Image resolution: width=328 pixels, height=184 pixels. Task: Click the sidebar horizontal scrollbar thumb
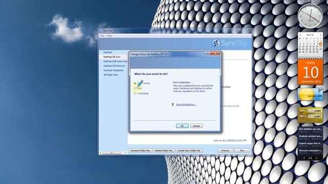point(112,153)
